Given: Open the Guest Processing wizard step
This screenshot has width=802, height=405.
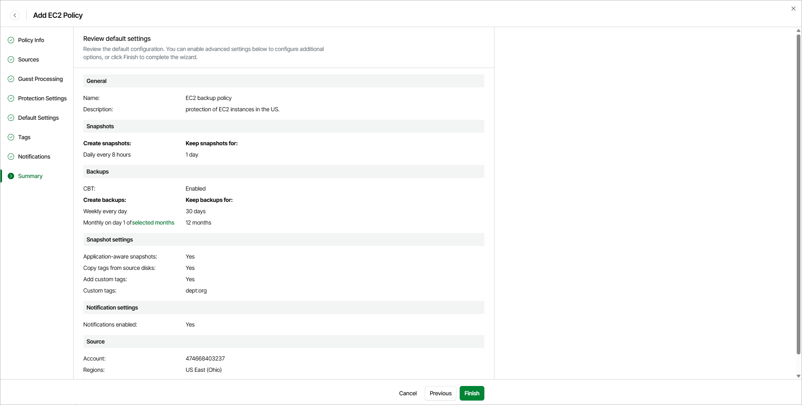Looking at the screenshot, I should click(x=40, y=79).
